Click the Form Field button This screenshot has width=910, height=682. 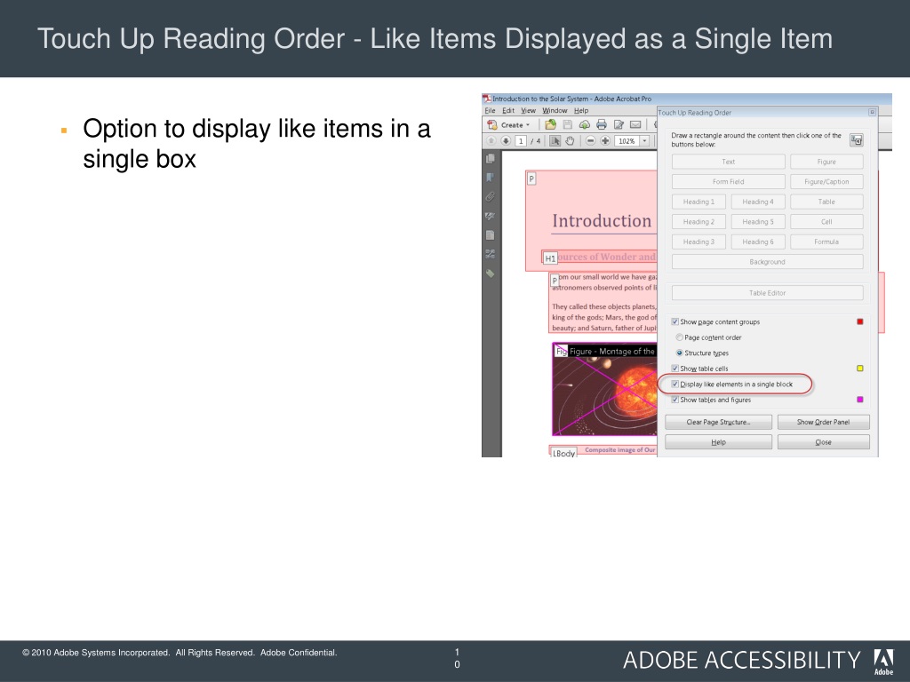point(729,181)
